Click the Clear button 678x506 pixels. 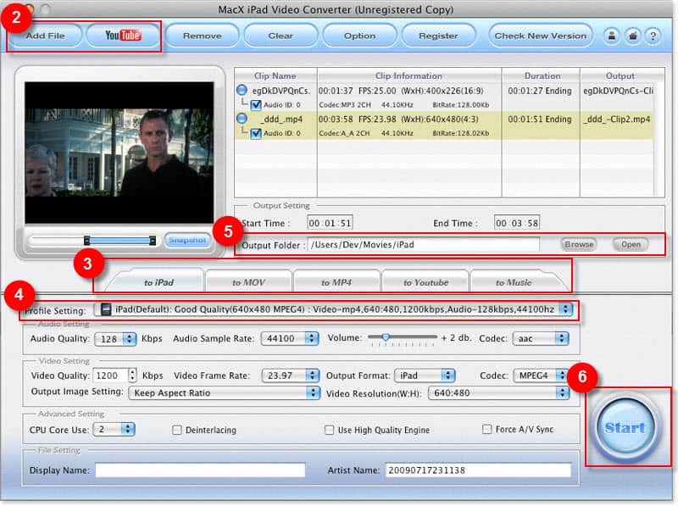[281, 36]
